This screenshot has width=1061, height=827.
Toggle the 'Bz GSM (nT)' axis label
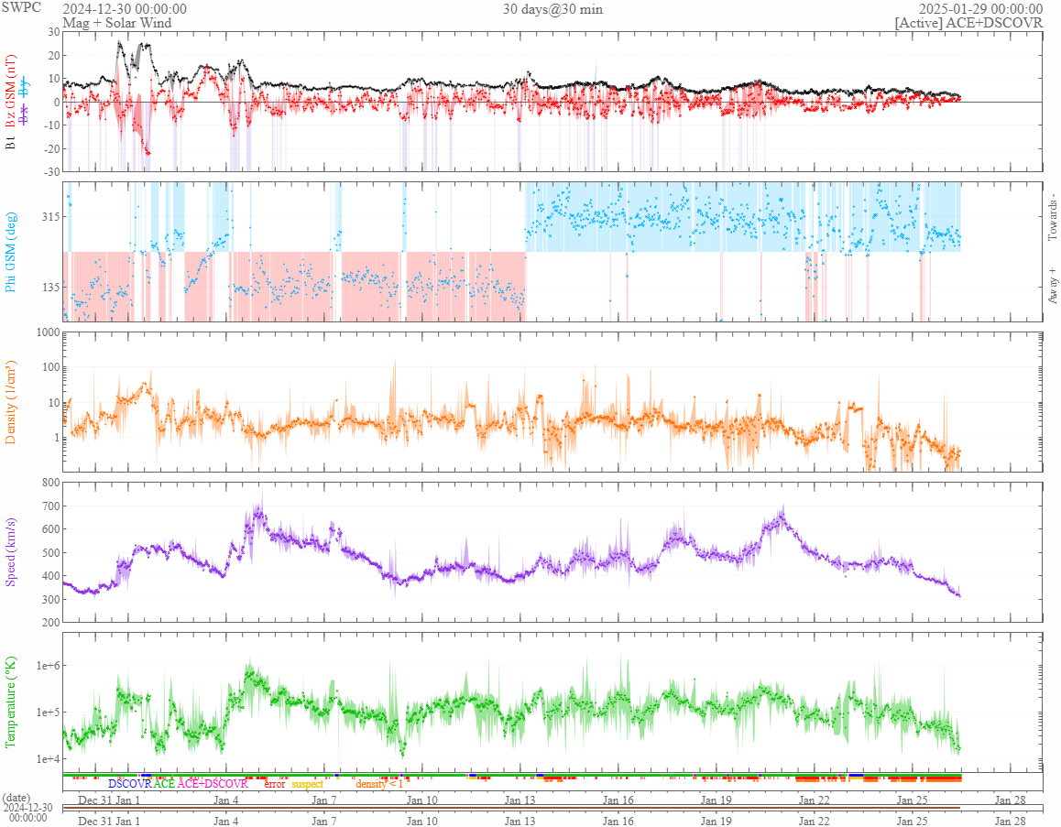tap(10, 92)
